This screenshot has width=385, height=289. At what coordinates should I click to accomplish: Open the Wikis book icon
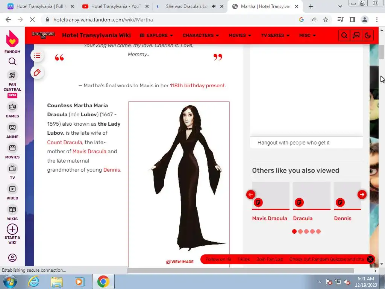12,210
